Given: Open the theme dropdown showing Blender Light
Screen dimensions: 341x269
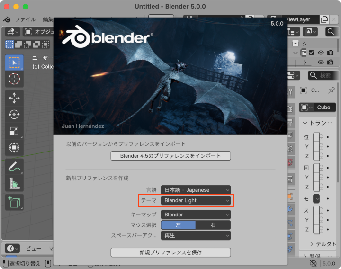Looking at the screenshot, I should pos(196,200).
